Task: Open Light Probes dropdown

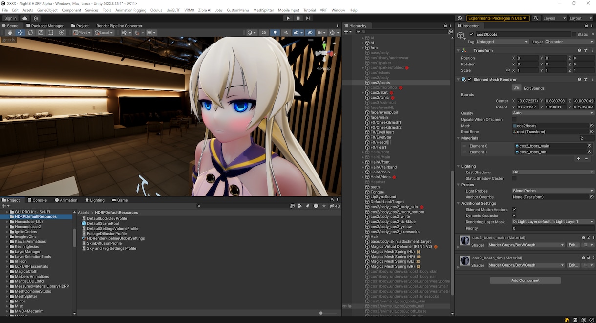Action: tap(553, 191)
